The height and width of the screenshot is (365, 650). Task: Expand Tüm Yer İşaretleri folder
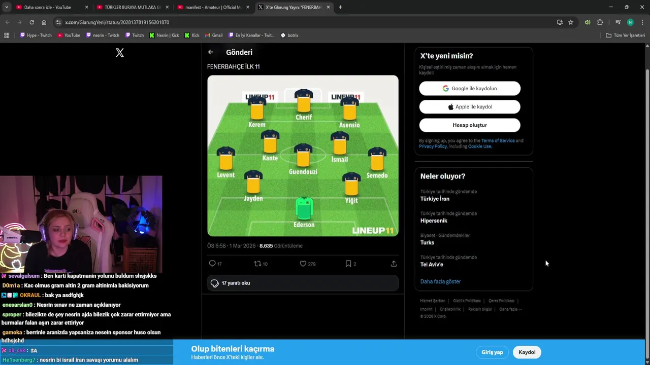(x=625, y=35)
